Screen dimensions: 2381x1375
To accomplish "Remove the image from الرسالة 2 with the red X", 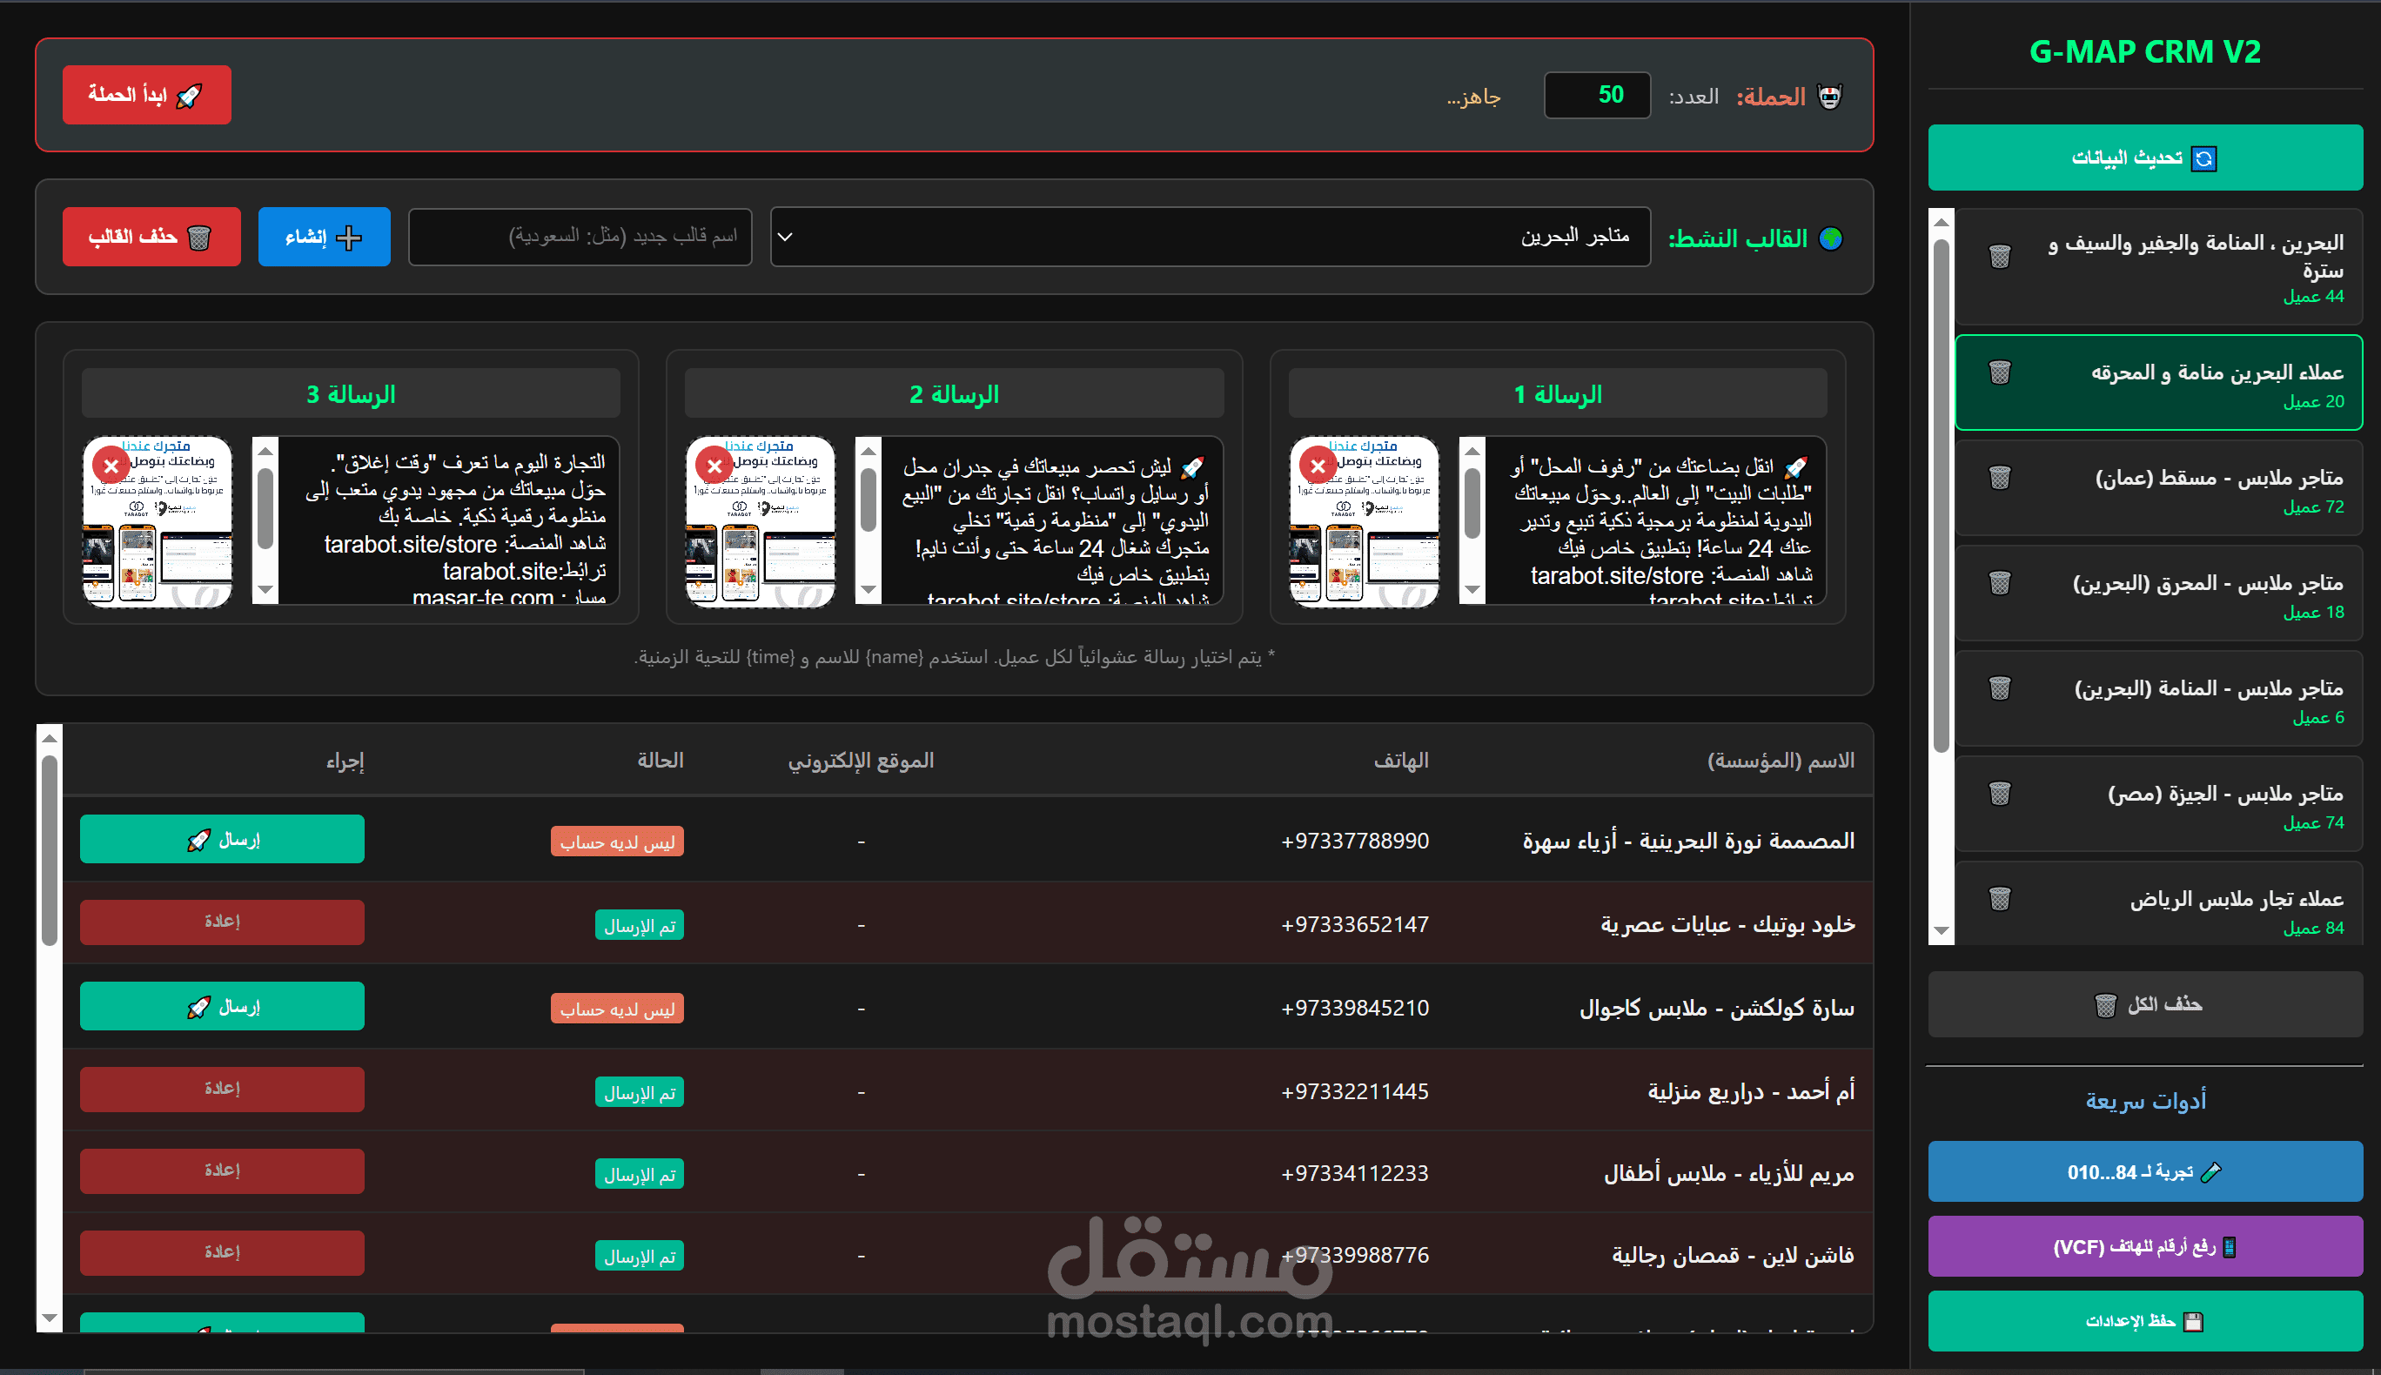I will tap(714, 466).
